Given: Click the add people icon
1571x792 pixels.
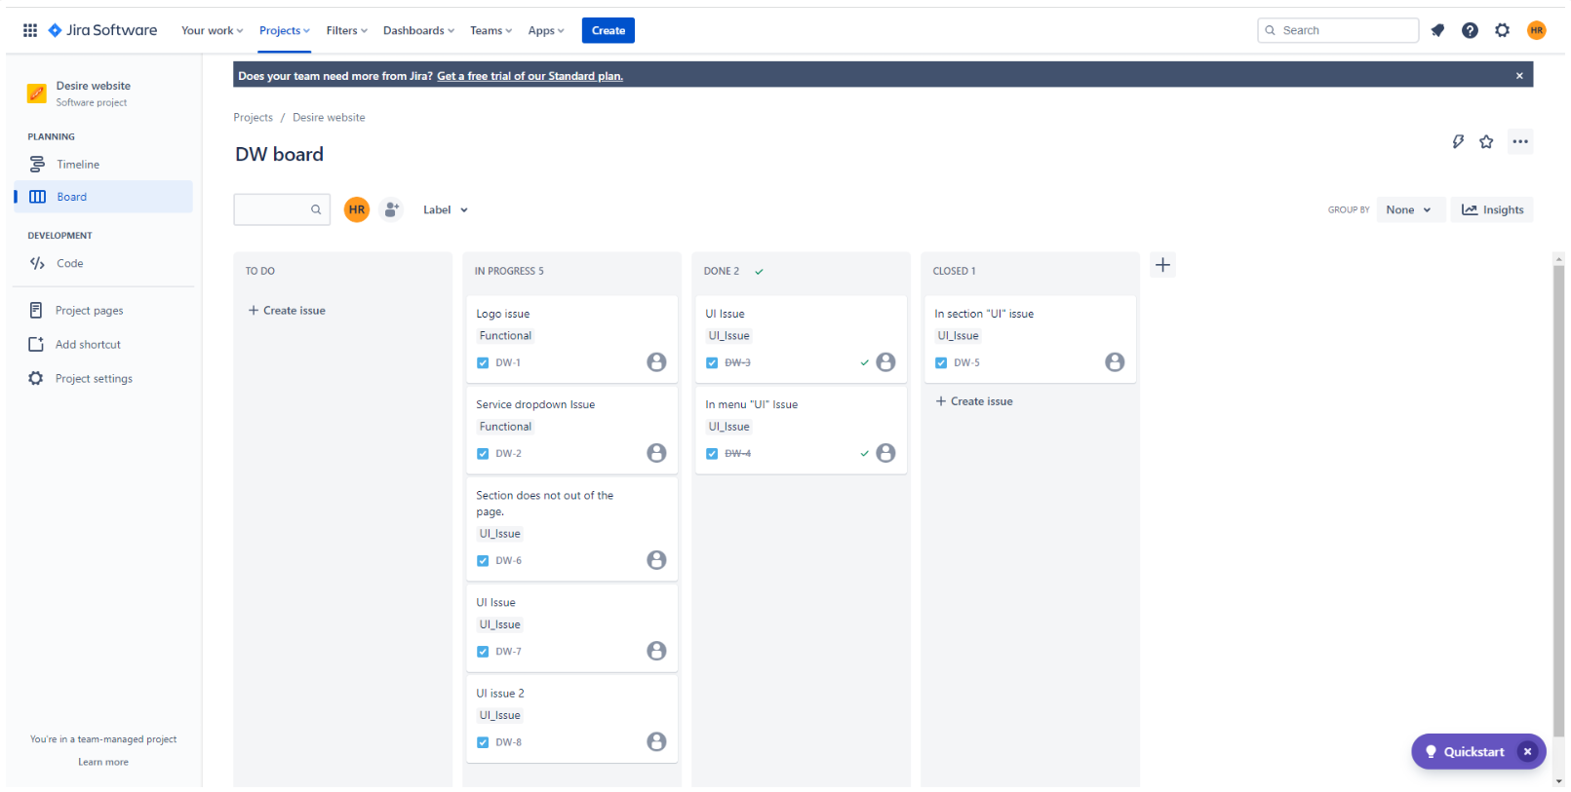Looking at the screenshot, I should point(391,209).
